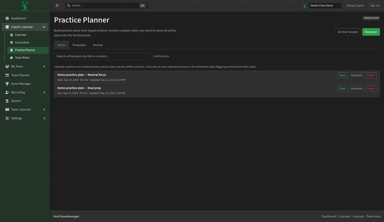This screenshot has width=384, height=222.
Task: Click the Team Notes sticky note icon
Action: click(x=11, y=58)
